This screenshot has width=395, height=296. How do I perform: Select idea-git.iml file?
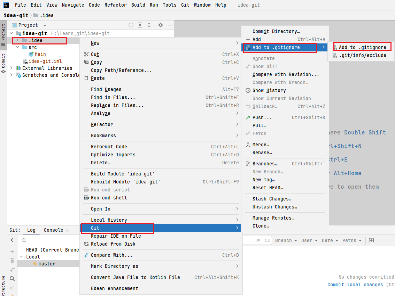click(x=45, y=61)
